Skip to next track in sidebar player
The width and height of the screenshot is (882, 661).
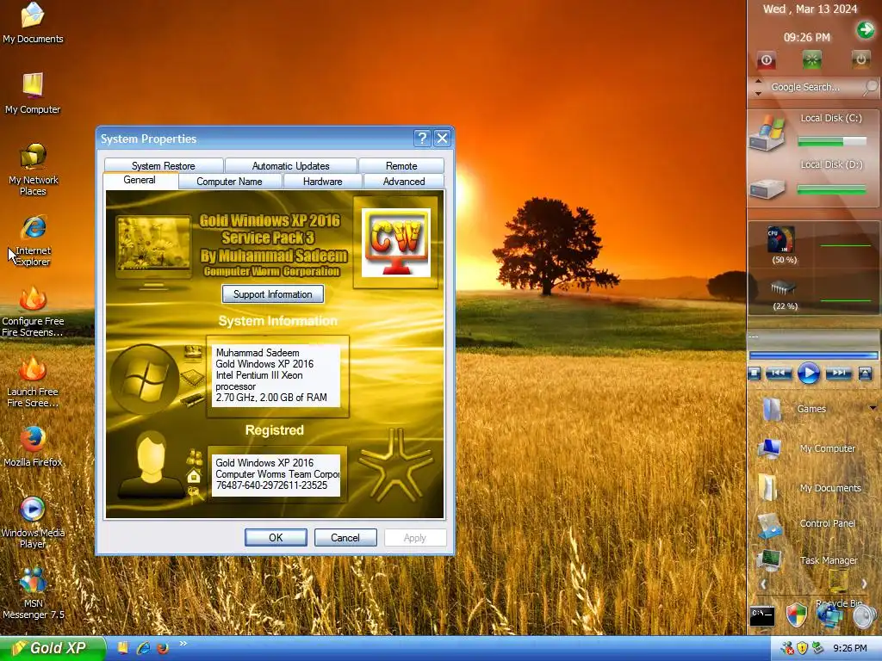point(839,373)
